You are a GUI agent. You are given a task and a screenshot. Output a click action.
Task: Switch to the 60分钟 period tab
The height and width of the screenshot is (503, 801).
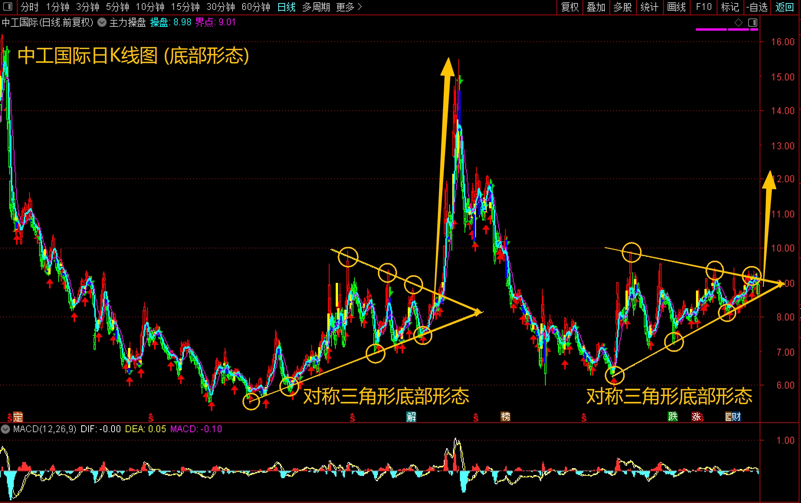(x=256, y=7)
